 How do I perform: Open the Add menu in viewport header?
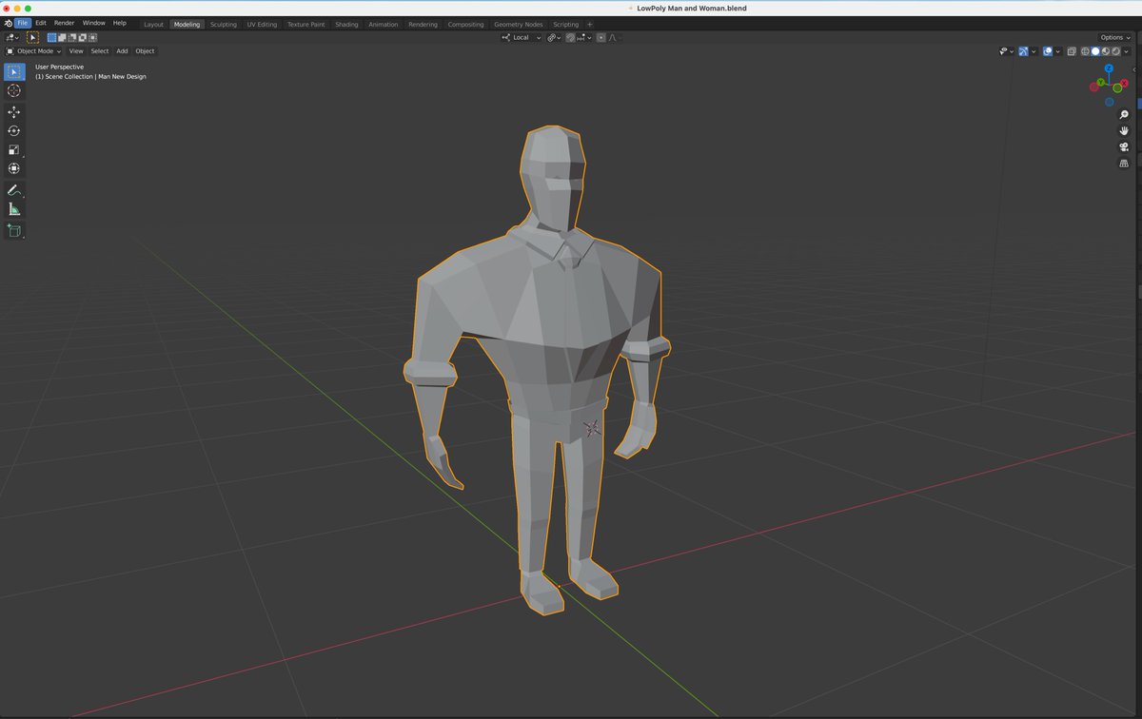pyautogui.click(x=122, y=51)
